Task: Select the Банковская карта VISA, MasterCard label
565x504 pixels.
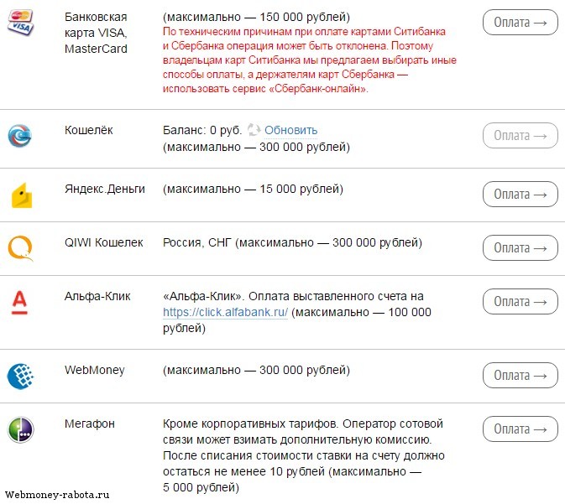Action: [x=96, y=33]
